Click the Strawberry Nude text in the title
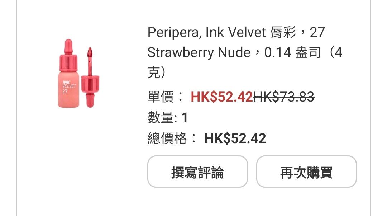 pyautogui.click(x=199, y=53)
